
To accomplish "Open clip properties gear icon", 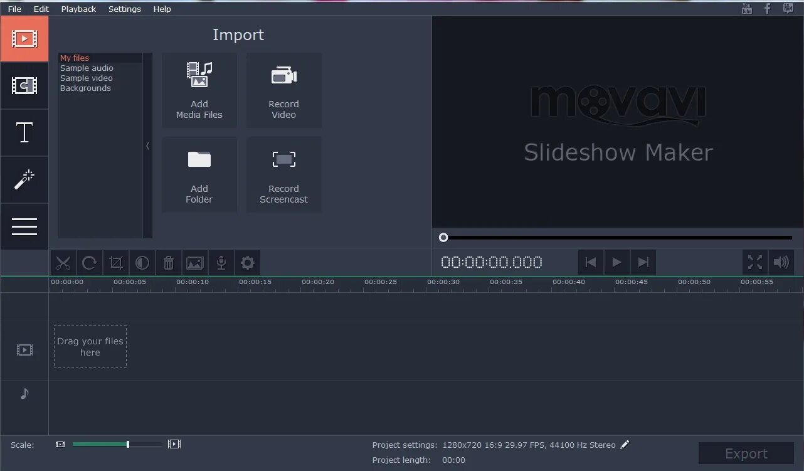I will coord(247,263).
